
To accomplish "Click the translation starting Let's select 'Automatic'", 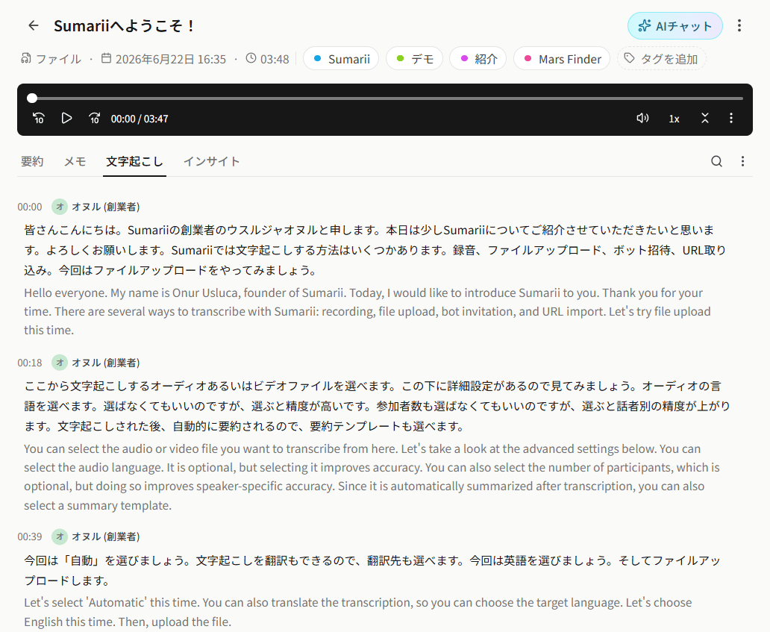I will [x=358, y=613].
